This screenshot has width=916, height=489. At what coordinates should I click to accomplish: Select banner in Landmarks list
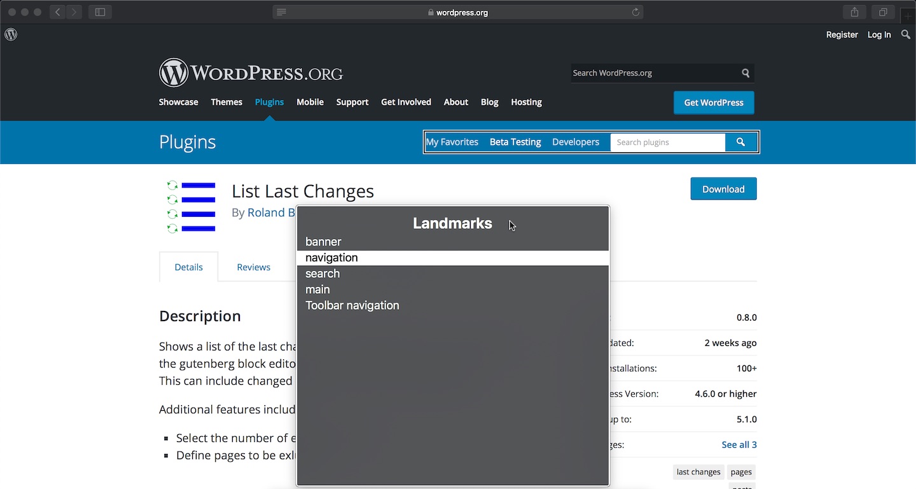point(453,242)
